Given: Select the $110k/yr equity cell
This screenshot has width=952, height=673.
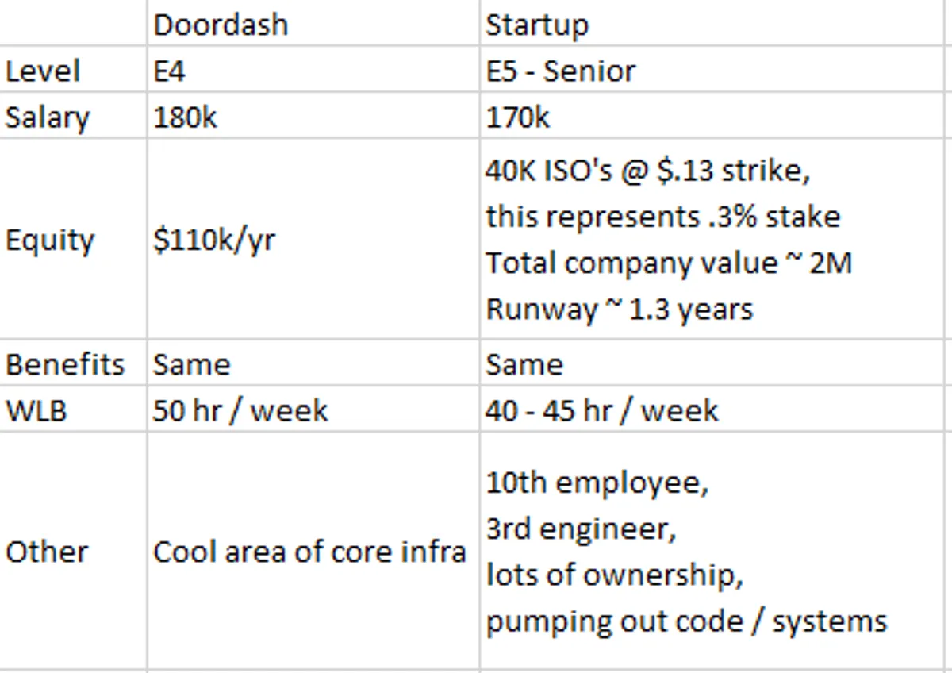Looking at the screenshot, I should (x=214, y=240).
